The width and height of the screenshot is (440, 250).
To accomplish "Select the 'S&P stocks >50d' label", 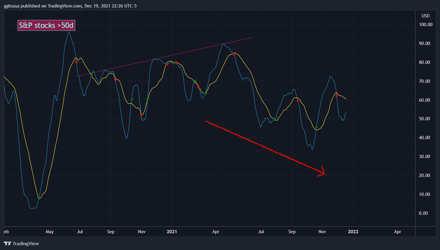I will click(x=46, y=25).
